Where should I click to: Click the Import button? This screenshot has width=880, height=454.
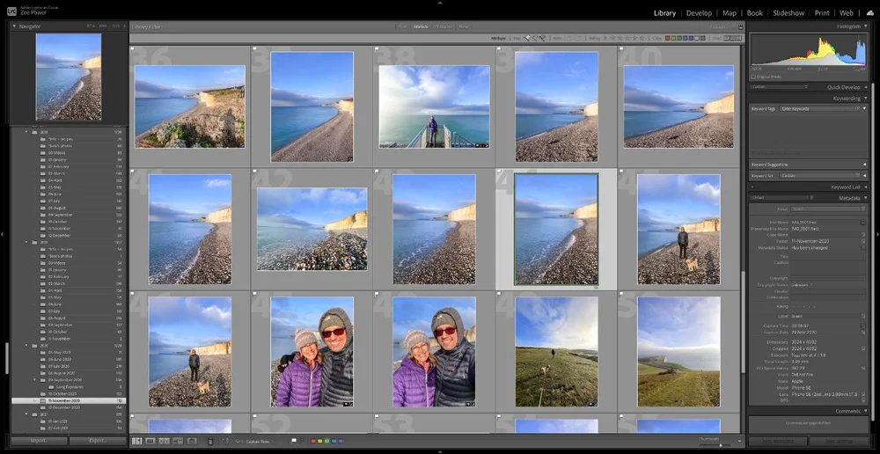39,441
